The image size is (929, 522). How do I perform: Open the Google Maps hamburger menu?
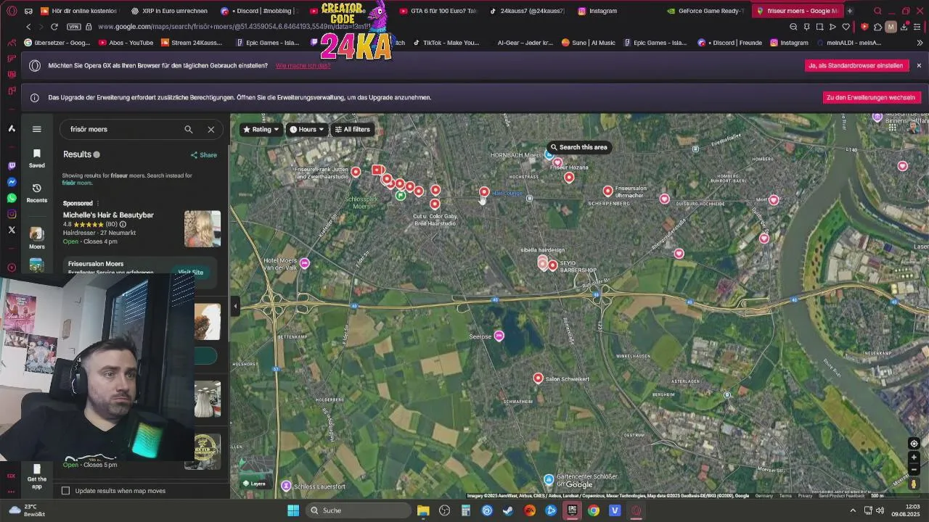(36, 129)
